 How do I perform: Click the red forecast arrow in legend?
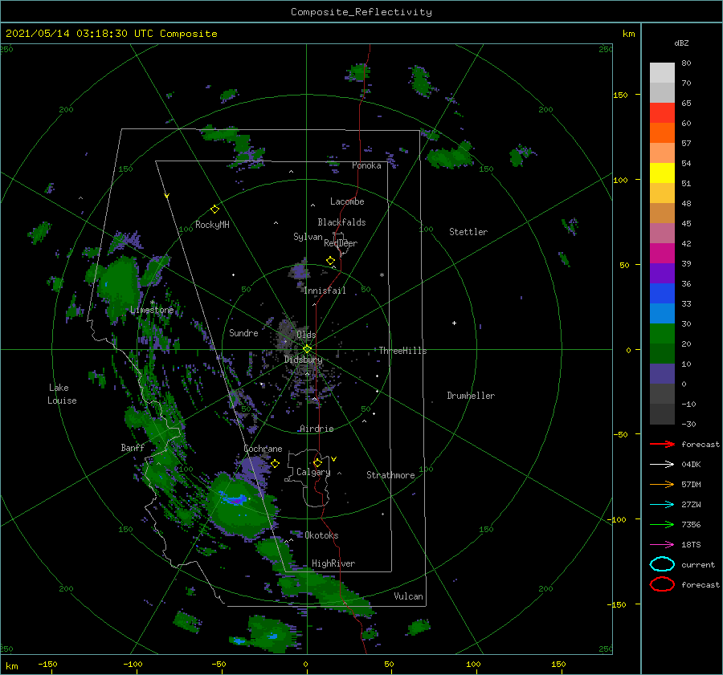tap(662, 444)
